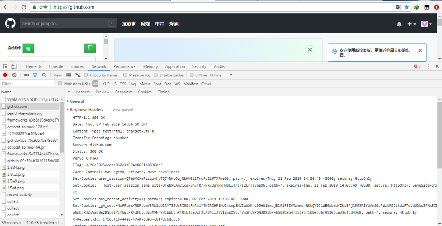Open the Preview tab of the request

tap(103, 92)
